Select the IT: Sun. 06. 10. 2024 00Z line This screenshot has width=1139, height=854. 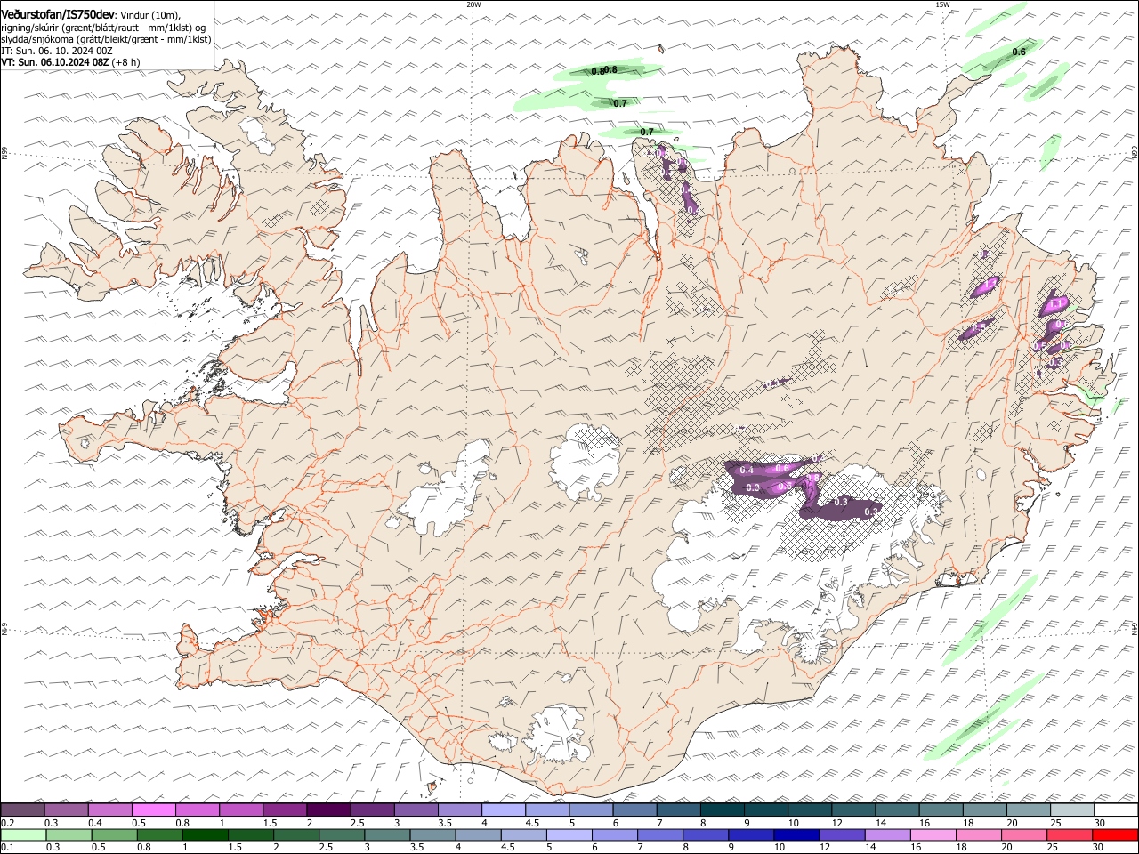pyautogui.click(x=57, y=52)
